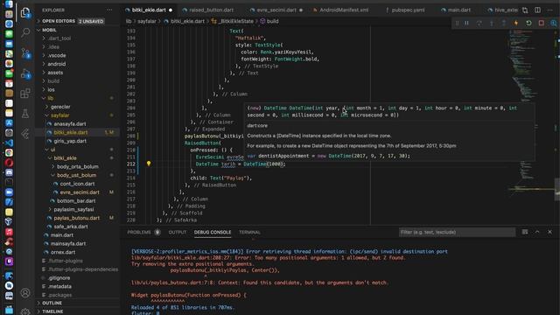Screen dimensions: 560x315
Task: Open the Accounts menu in activity bar
Action: [x=25, y=293]
